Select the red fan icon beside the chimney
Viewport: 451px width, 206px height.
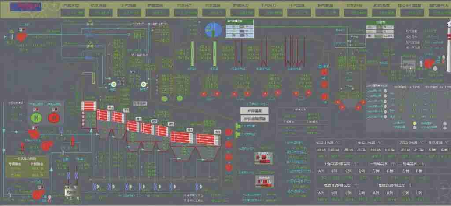[429, 64]
